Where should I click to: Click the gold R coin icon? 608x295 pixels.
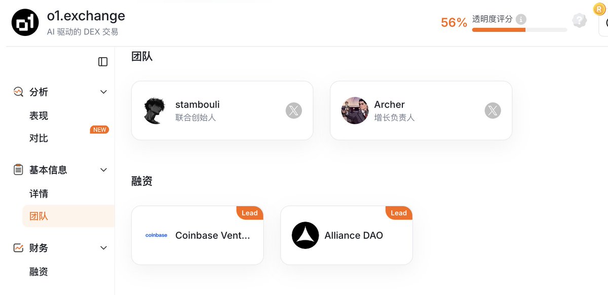(598, 9)
